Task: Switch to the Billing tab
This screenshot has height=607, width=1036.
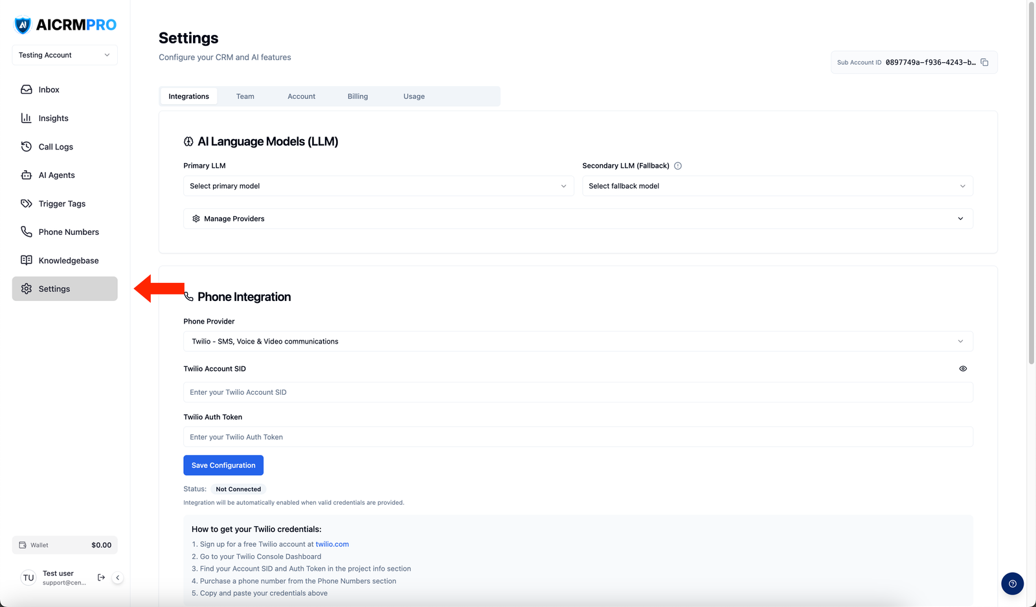Action: point(357,96)
